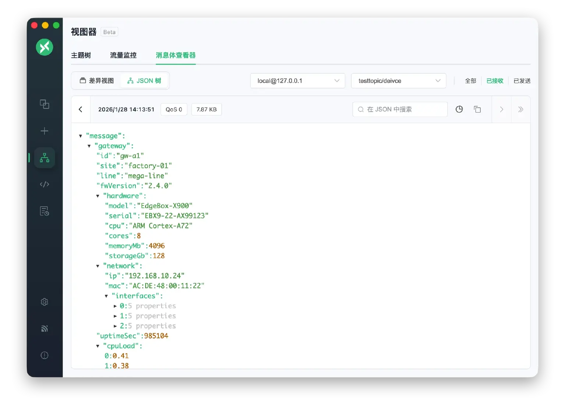Click the plus New Connection icon
Viewport: 565px width, 413px height.
pyautogui.click(x=45, y=131)
